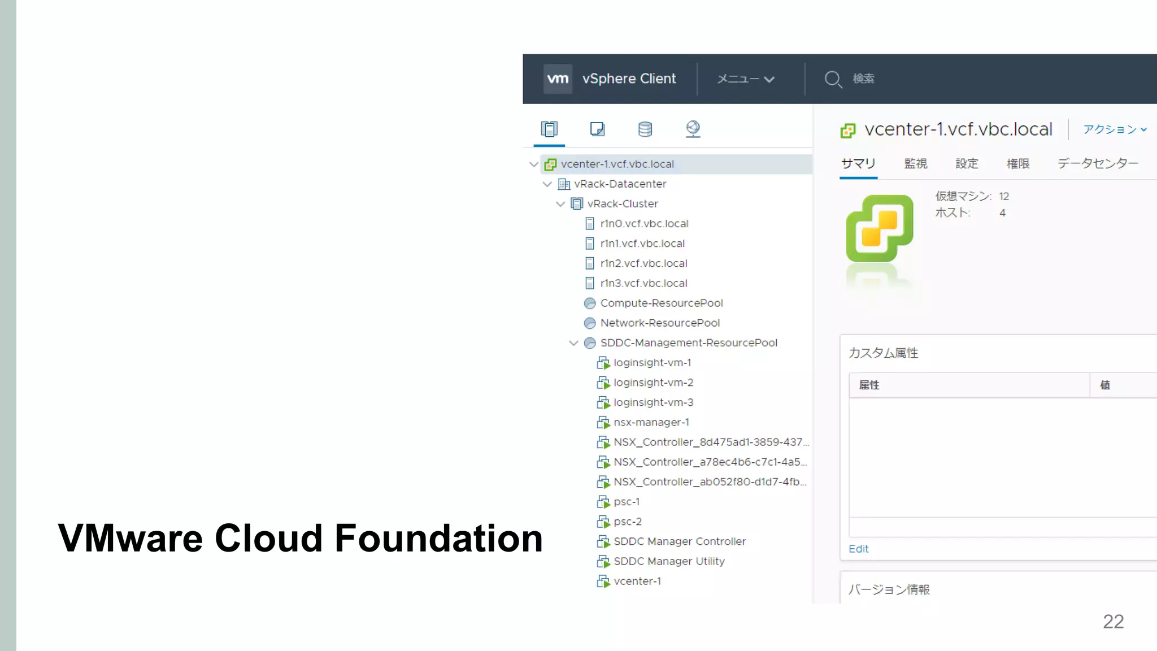
Task: Click the vCenter icon in the page title
Action: 848,131
